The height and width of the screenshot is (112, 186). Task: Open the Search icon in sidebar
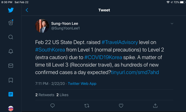[11, 37]
